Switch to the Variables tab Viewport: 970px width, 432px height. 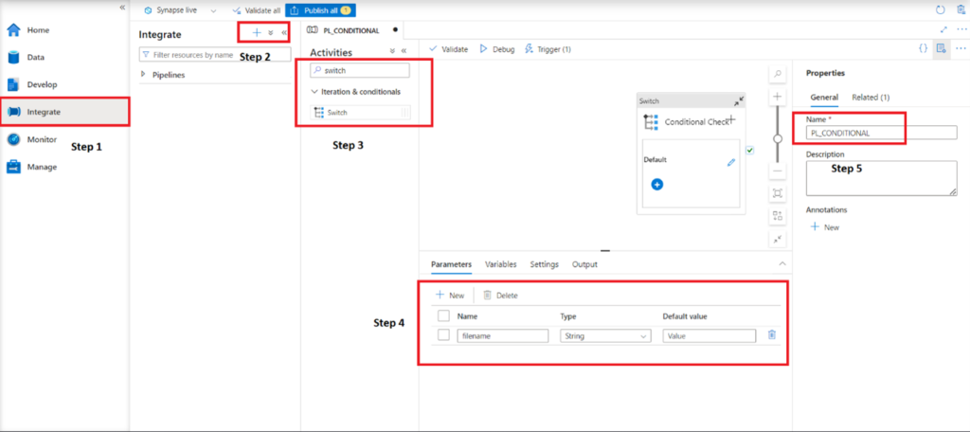click(x=500, y=264)
